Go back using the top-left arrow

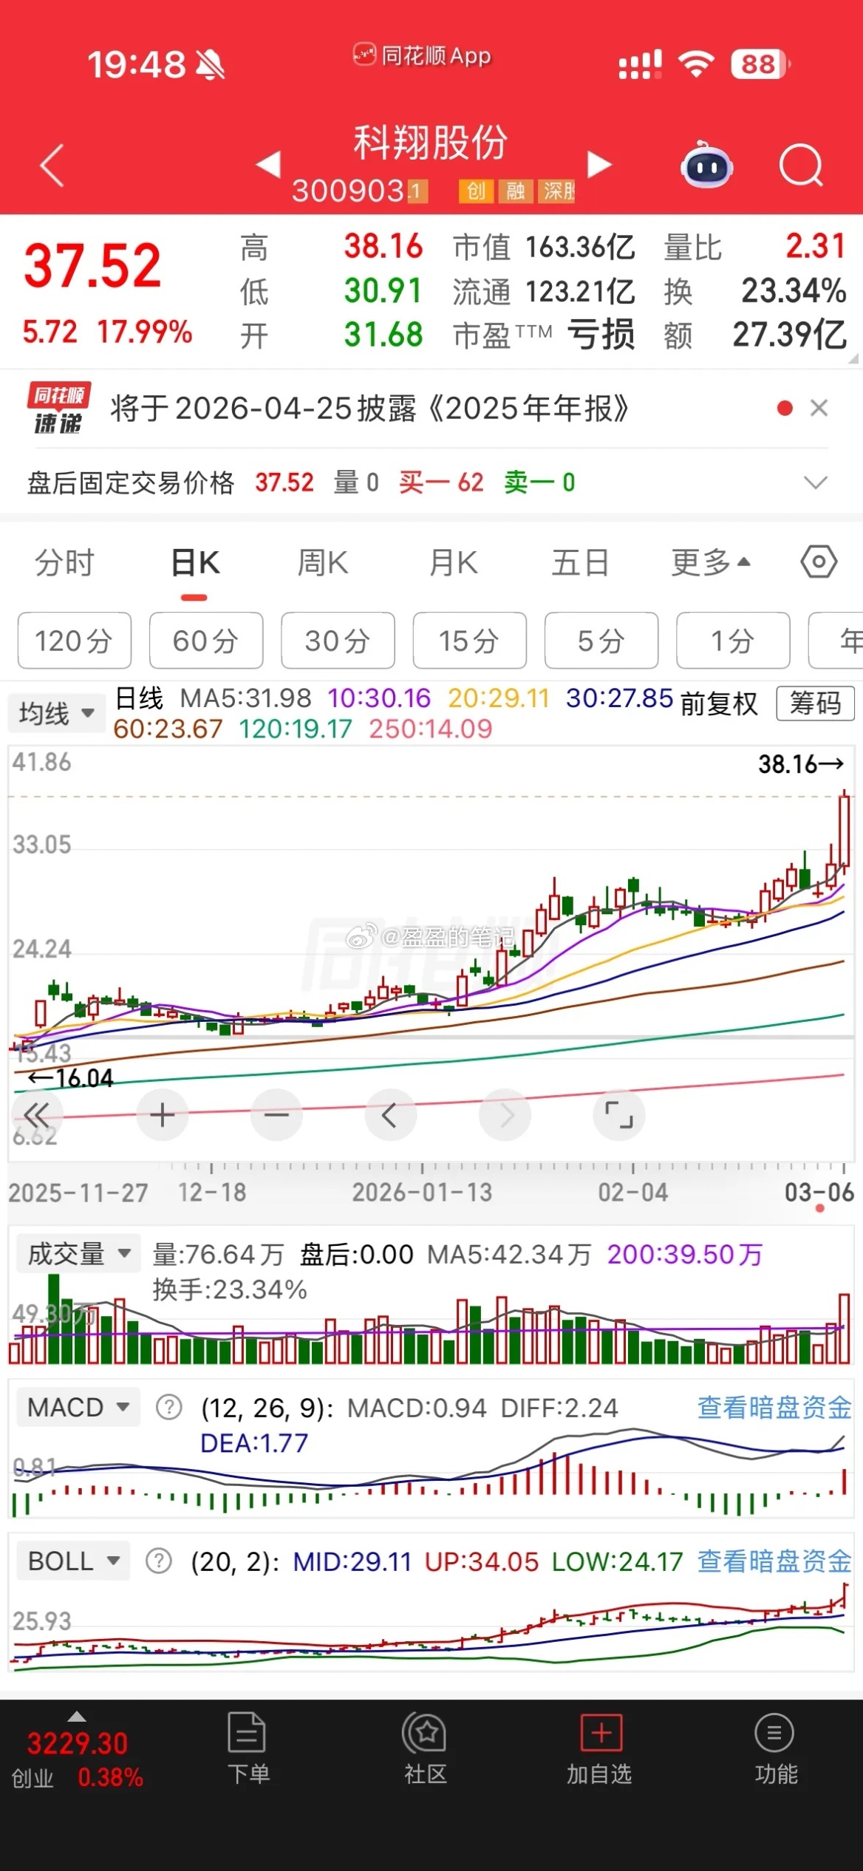(52, 166)
